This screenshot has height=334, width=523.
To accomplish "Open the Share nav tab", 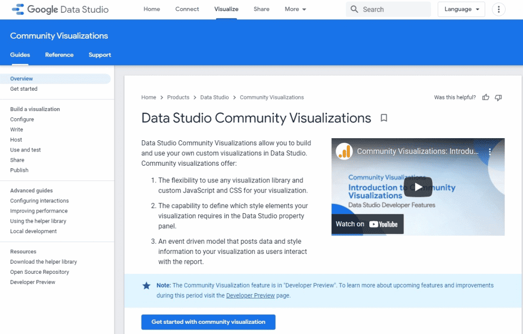I will [x=261, y=9].
